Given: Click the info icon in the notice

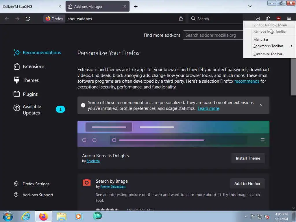Looking at the screenshot, I should pyautogui.click(x=83, y=105).
